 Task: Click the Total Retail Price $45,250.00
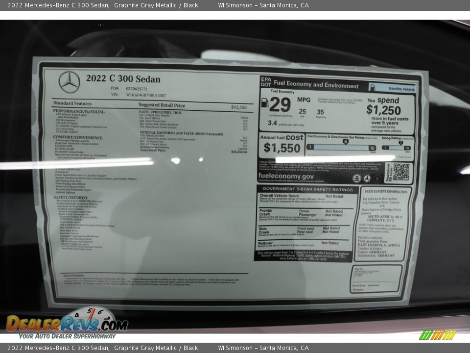click(x=239, y=152)
